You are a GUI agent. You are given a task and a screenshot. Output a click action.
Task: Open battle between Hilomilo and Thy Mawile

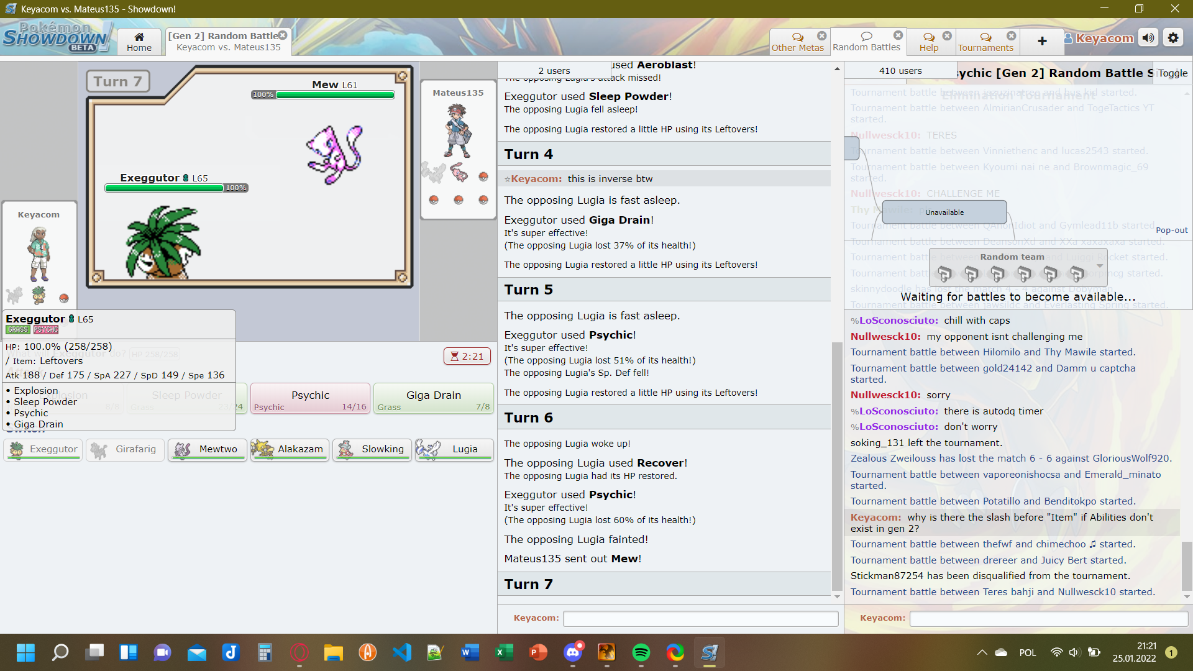(x=993, y=352)
